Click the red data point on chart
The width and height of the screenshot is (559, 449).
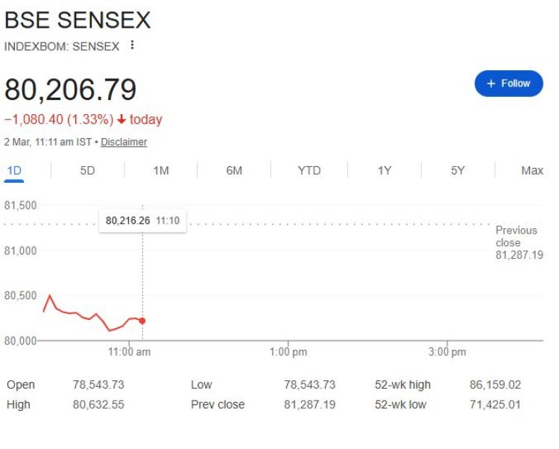(x=142, y=321)
